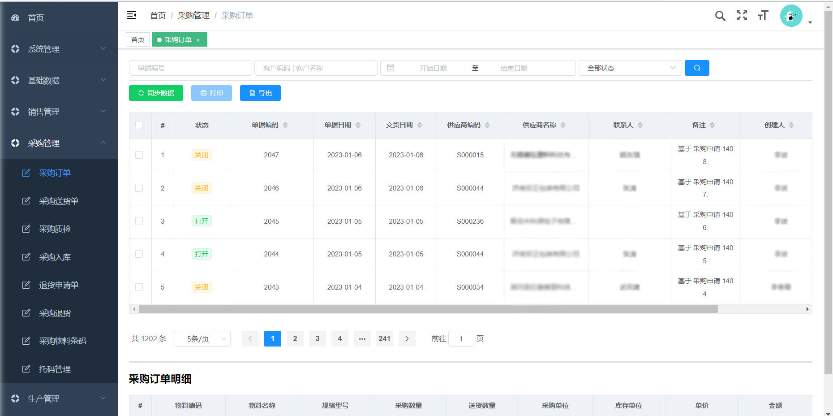Screen dimensions: 833x416
Task: Open the global search magnifier icon
Action: [720, 16]
